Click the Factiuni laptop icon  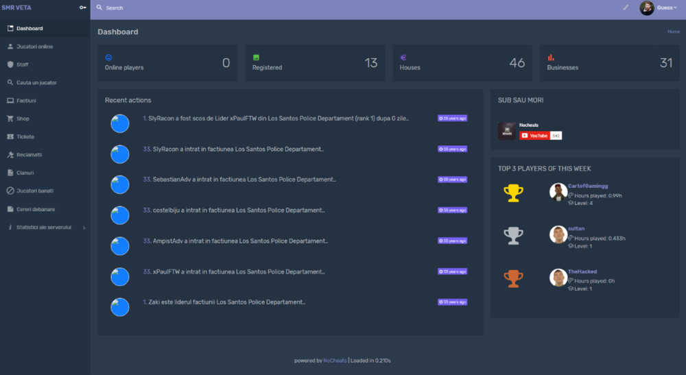[x=10, y=101]
